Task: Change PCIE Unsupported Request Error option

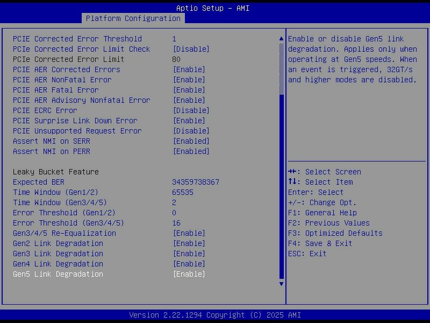Action: pyautogui.click(x=191, y=131)
